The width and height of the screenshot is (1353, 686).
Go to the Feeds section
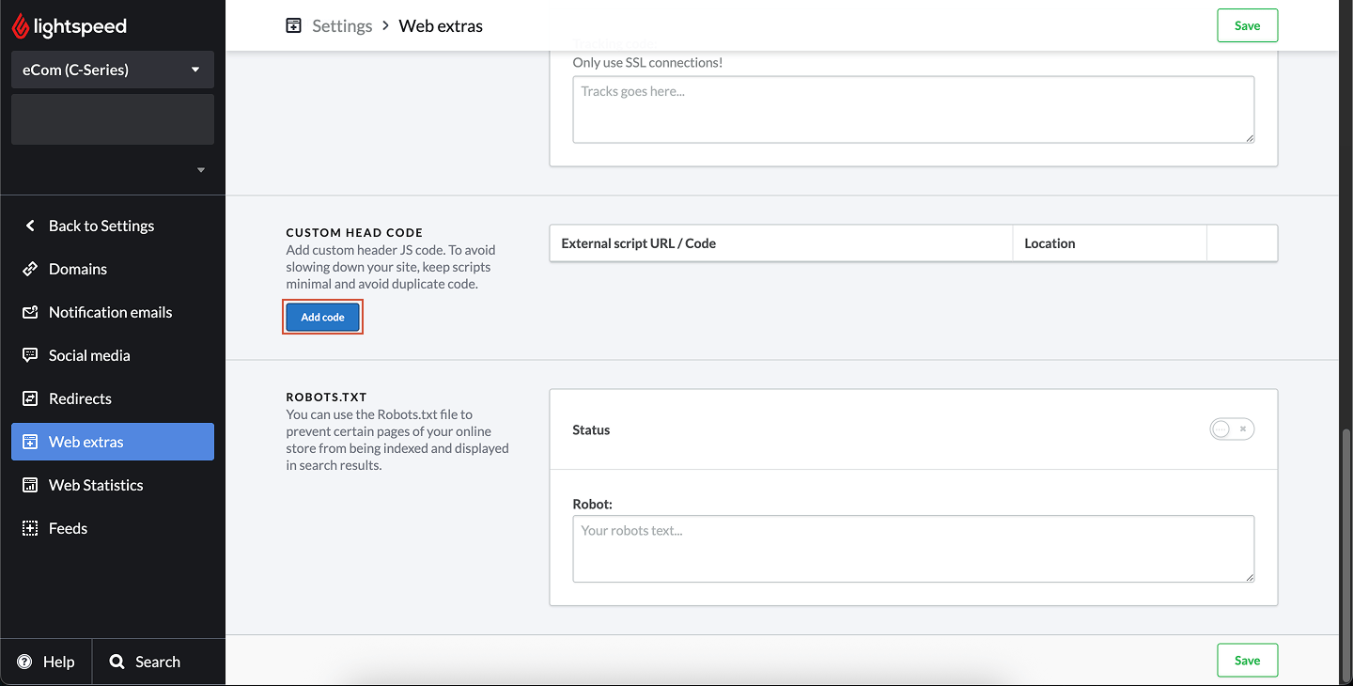(x=113, y=528)
